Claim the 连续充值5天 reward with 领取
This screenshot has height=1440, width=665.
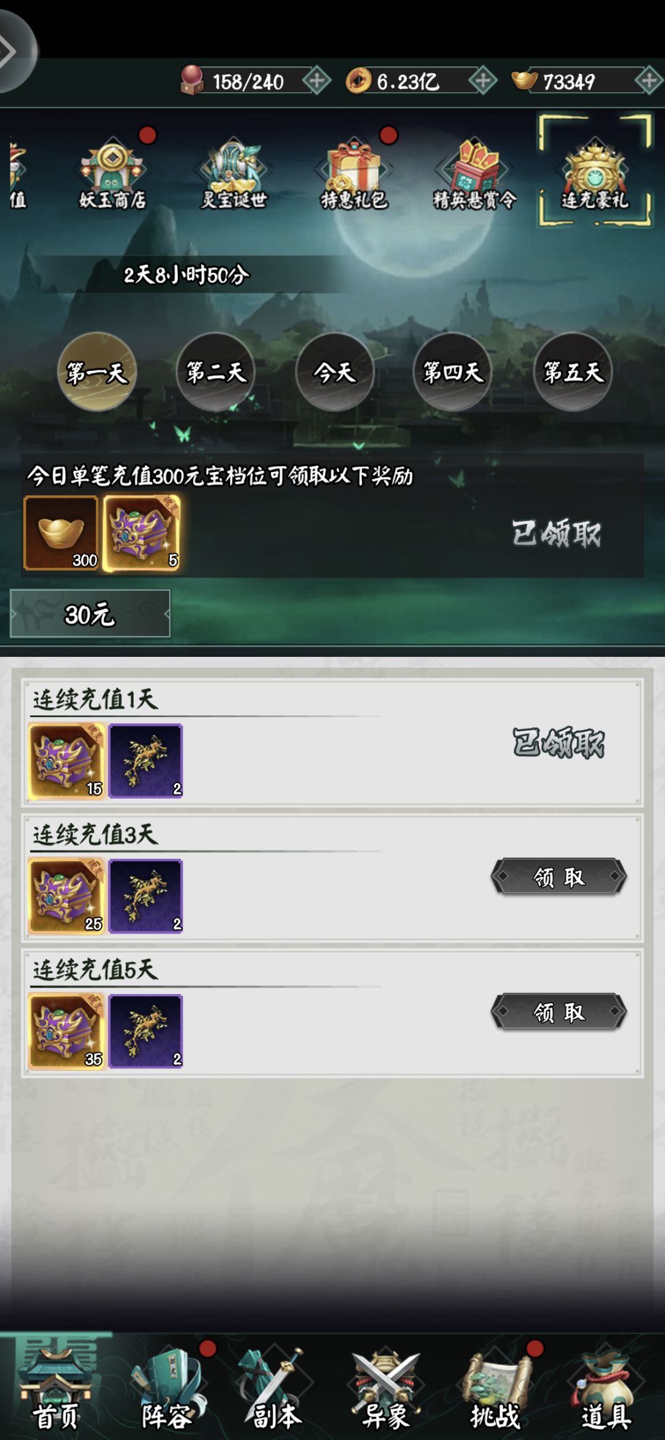(559, 1011)
